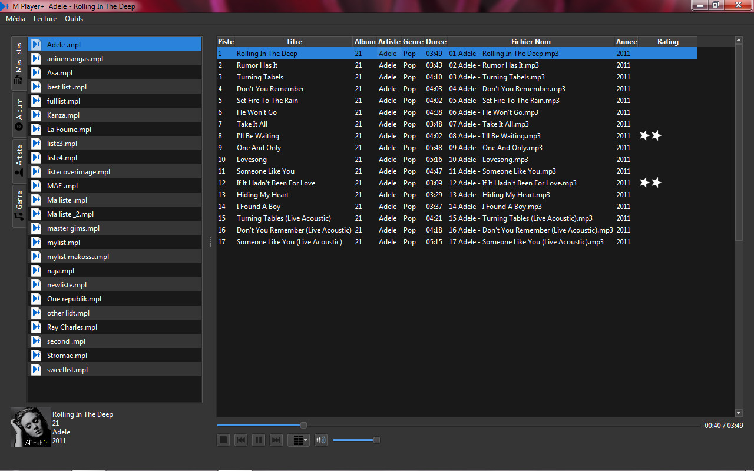Screen dimensions: 754x471
Task: Click playlist icon next to second .mpl
Action: pyautogui.click(x=36, y=341)
